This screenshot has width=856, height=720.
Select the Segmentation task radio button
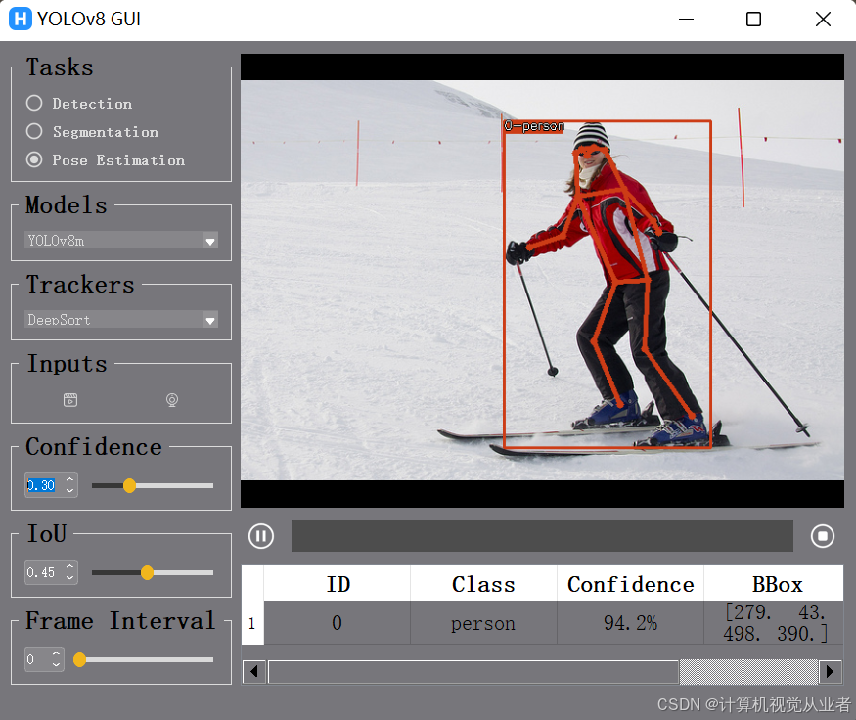coord(34,131)
